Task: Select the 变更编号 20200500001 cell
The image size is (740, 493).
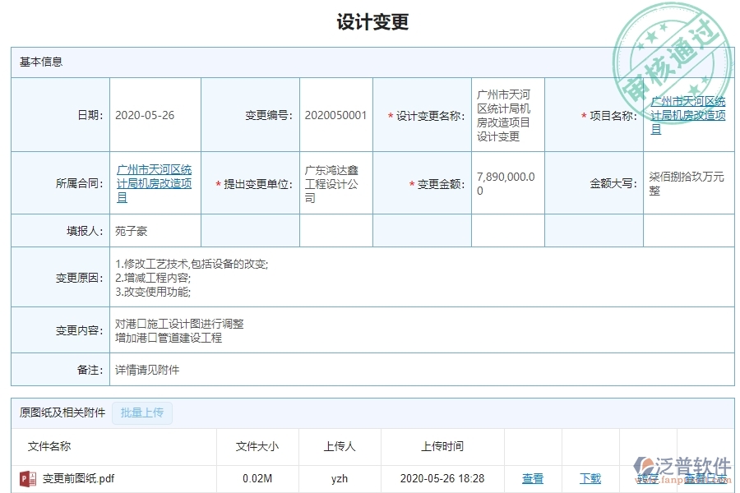Action: [x=335, y=115]
